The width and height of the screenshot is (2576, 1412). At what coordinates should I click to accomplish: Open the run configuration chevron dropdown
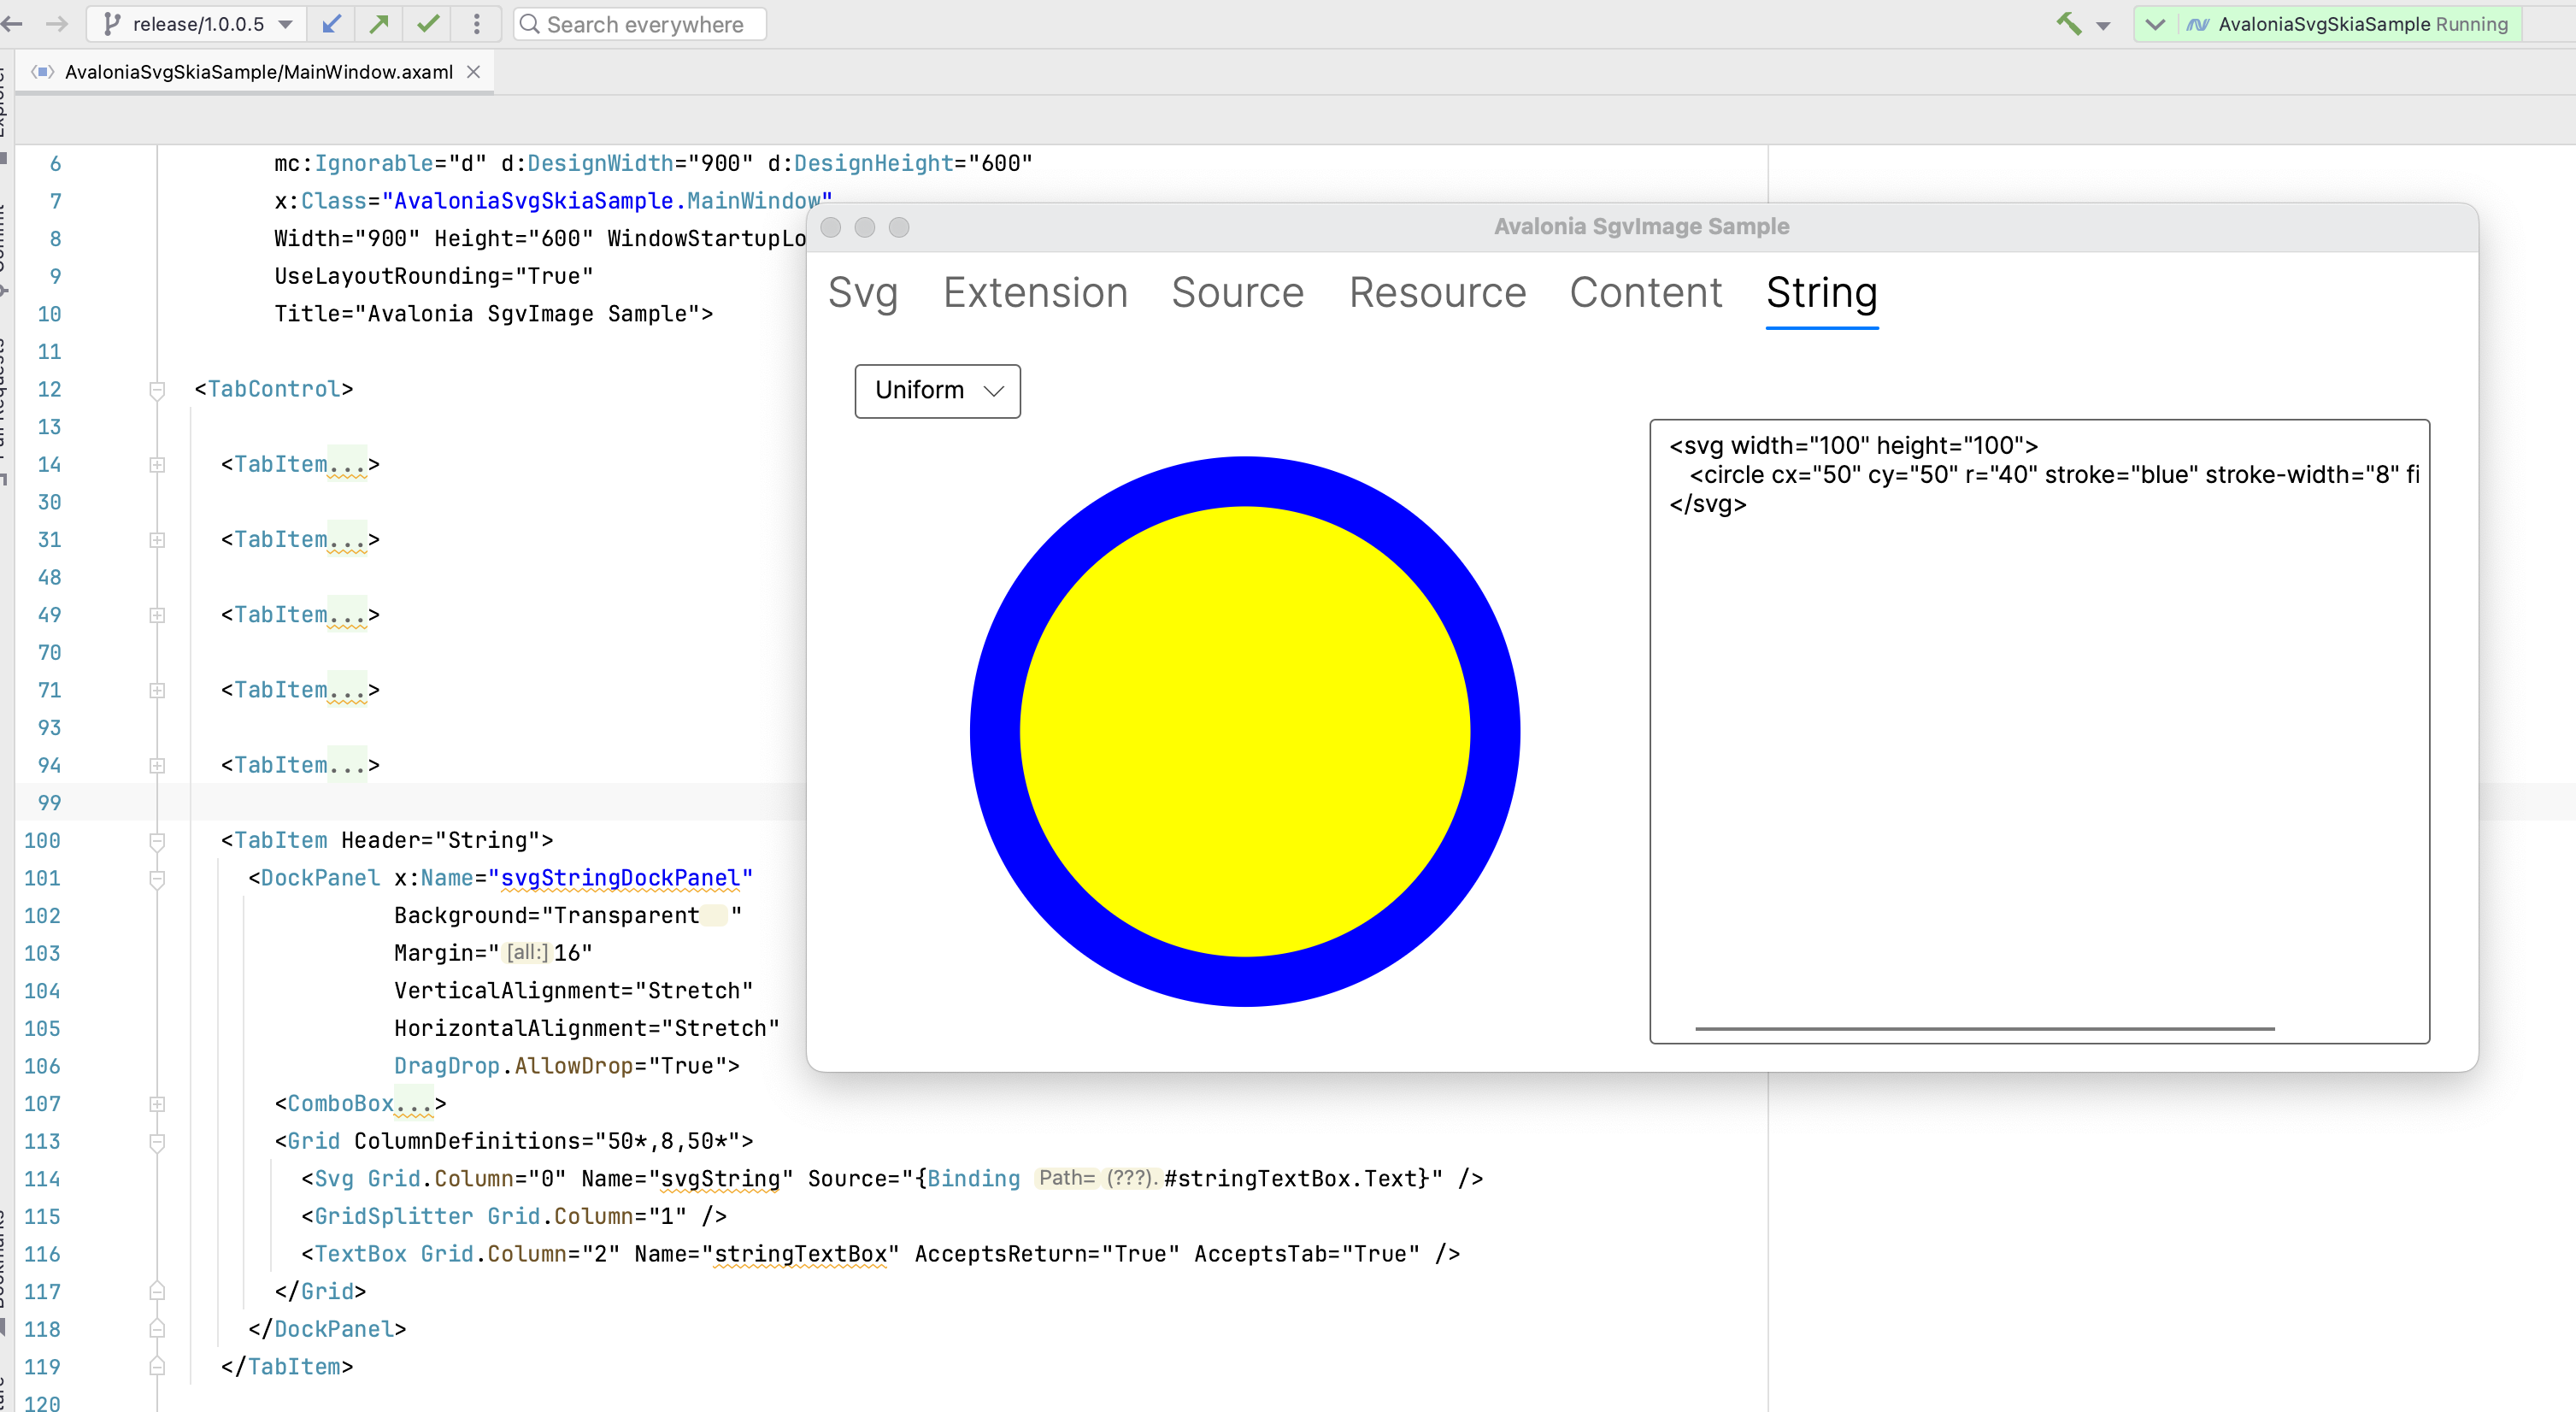(x=2155, y=24)
